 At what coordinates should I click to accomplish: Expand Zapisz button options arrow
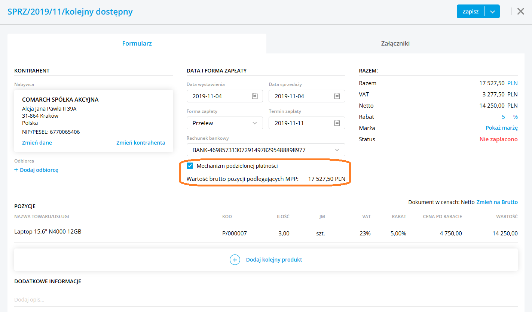(x=492, y=12)
